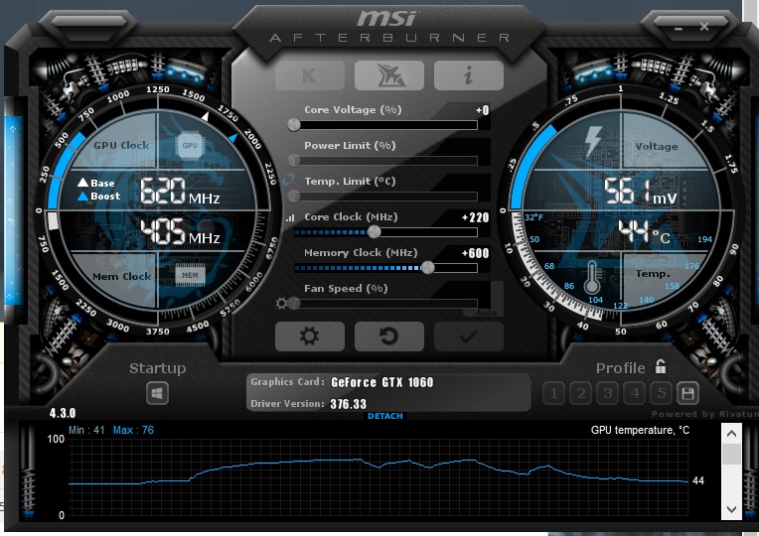Viewport: 759px width, 536px height.
Task: Click the 405 MHz memory clock readout
Action: pos(180,231)
